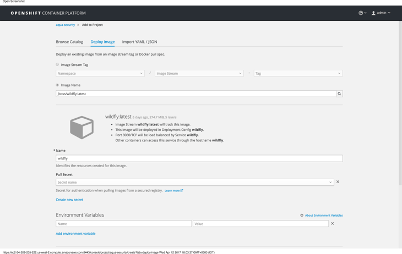Click the wildfly:latest image heading
402x254 pixels.
(118, 117)
